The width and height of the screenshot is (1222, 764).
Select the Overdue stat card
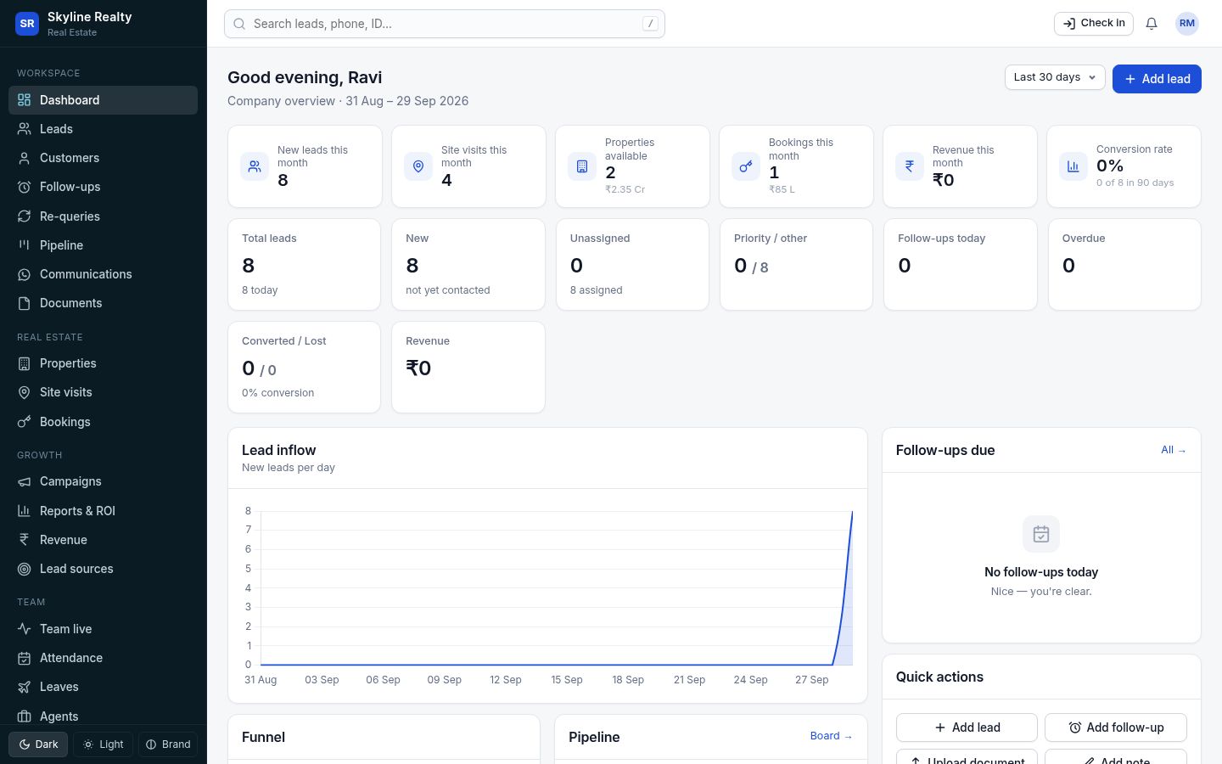(1124, 264)
